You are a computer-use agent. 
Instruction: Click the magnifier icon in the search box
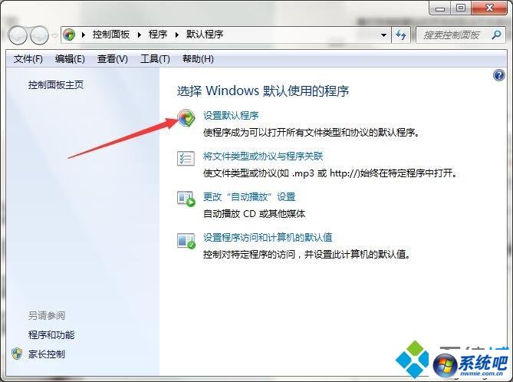pos(496,35)
